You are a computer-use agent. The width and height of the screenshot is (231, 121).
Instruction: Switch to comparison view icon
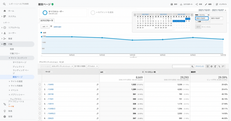pyautogui.click(x=219, y=67)
